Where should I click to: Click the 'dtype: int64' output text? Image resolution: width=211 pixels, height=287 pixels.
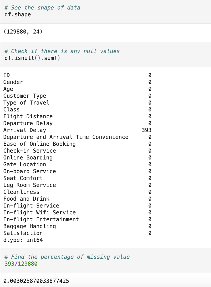23,240
